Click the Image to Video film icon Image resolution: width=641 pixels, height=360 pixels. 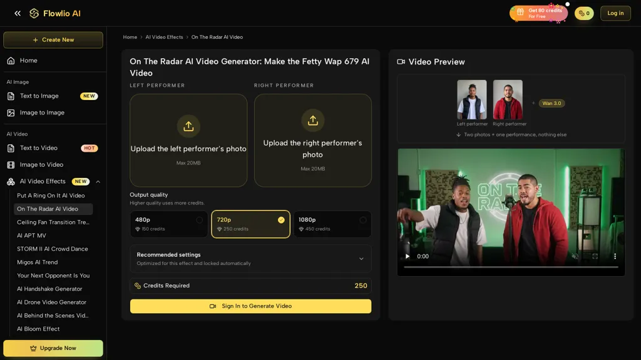(x=11, y=165)
